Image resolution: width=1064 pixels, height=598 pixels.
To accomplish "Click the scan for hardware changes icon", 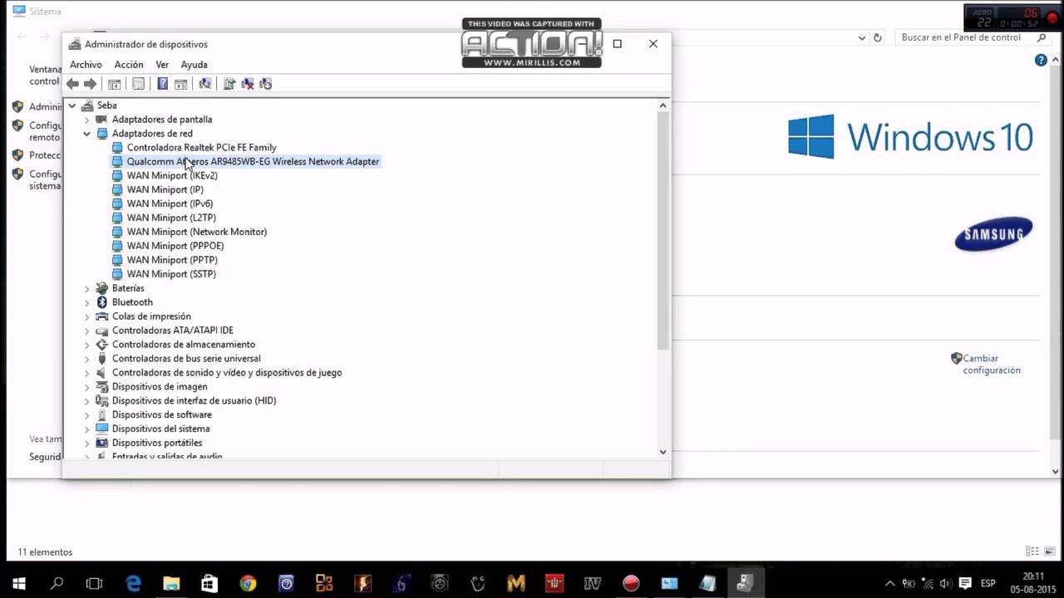I will point(204,84).
